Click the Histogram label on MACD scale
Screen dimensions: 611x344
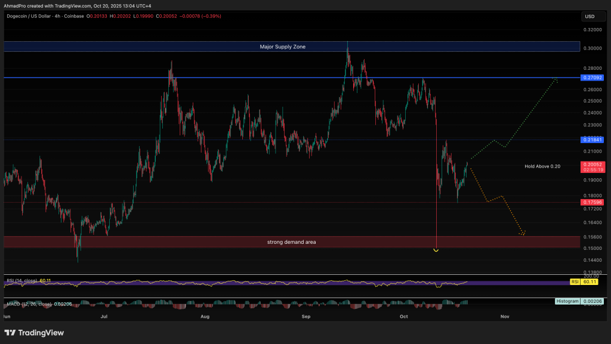(x=567, y=302)
